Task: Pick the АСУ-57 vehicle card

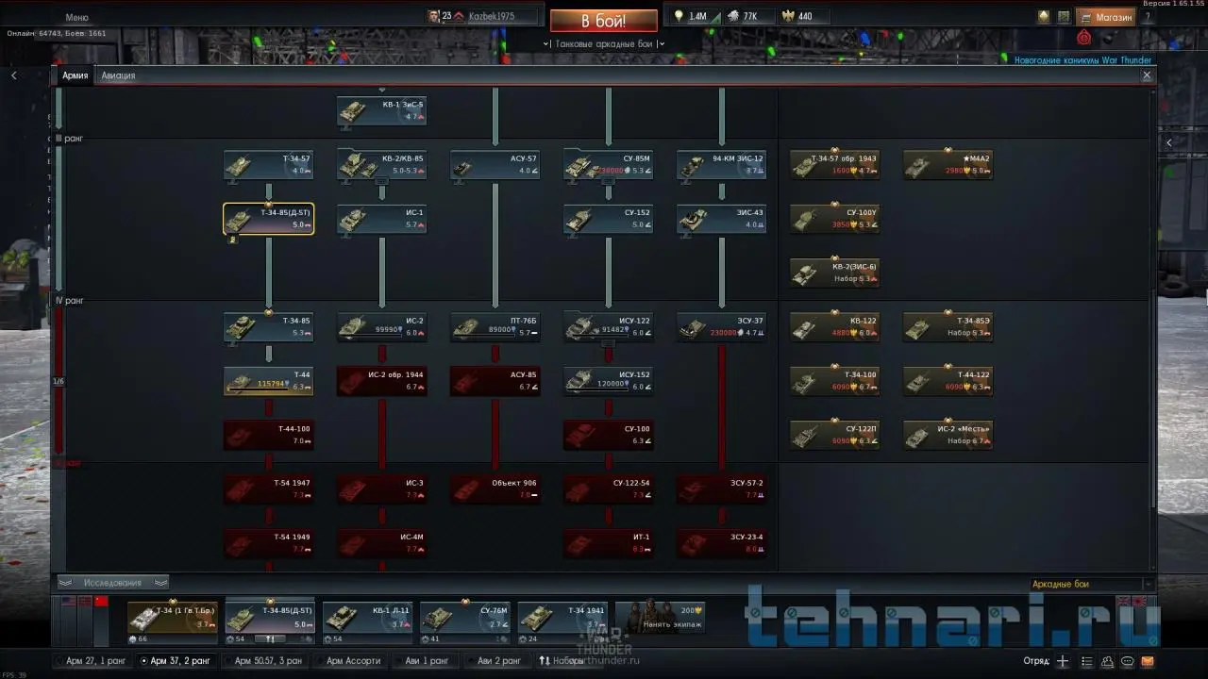Action: (495, 165)
